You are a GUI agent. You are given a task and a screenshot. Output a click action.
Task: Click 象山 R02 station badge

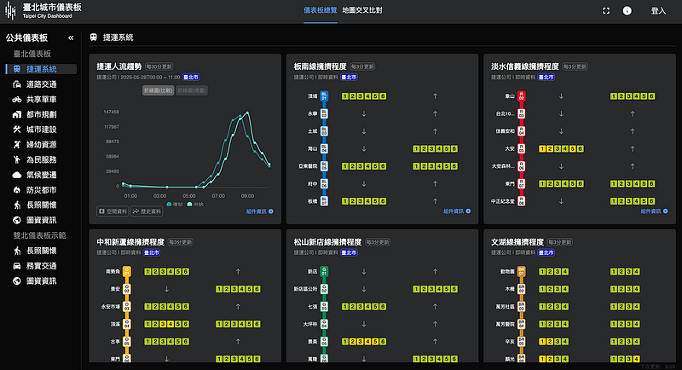tap(522, 96)
